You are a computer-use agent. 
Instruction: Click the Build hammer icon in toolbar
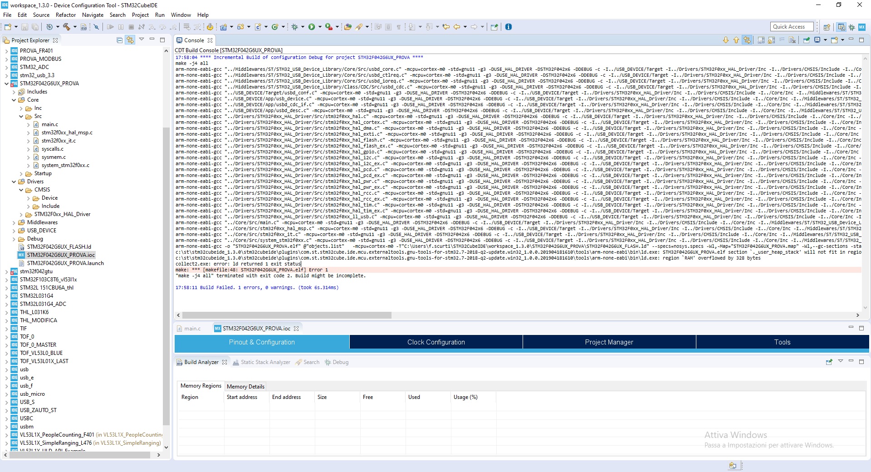[x=67, y=27]
